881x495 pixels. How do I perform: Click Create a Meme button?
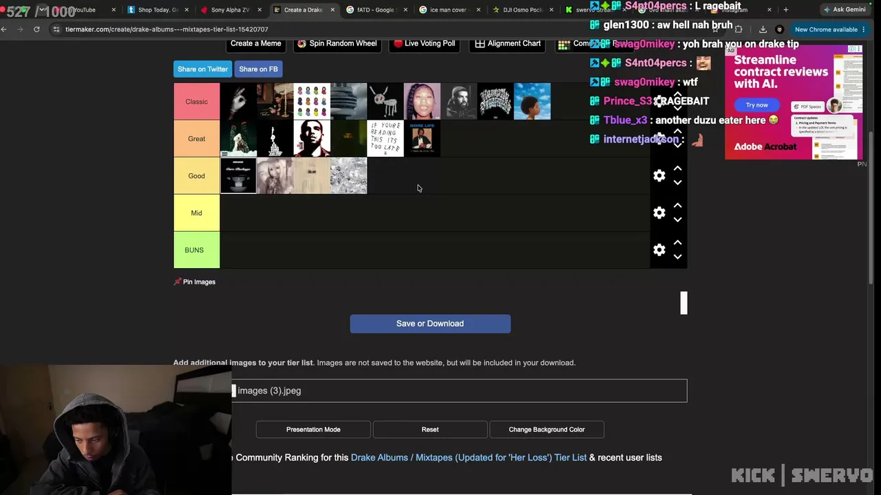click(x=256, y=43)
